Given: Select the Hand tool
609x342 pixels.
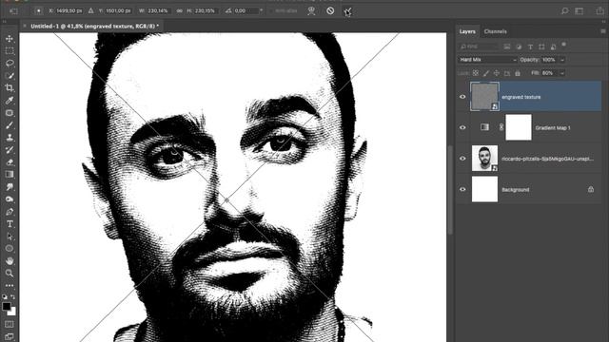Looking at the screenshot, I should click(10, 261).
